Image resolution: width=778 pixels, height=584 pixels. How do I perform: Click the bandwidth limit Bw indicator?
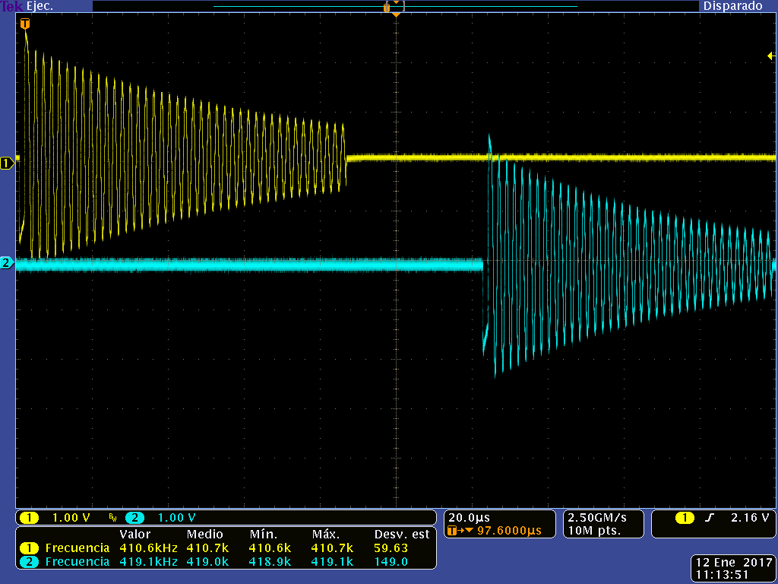tap(112, 519)
